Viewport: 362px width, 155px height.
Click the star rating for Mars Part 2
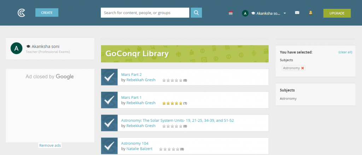173,80
